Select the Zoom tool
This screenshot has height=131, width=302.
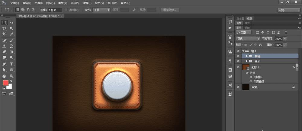click(x=11, y=76)
